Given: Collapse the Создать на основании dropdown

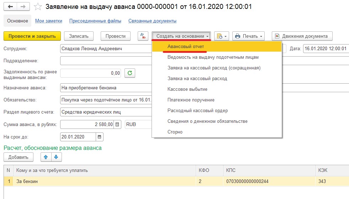Looking at the screenshot, I should tap(181, 36).
